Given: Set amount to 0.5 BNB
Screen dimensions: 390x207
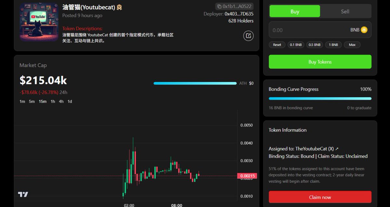Looking at the screenshot, I should [x=315, y=45].
